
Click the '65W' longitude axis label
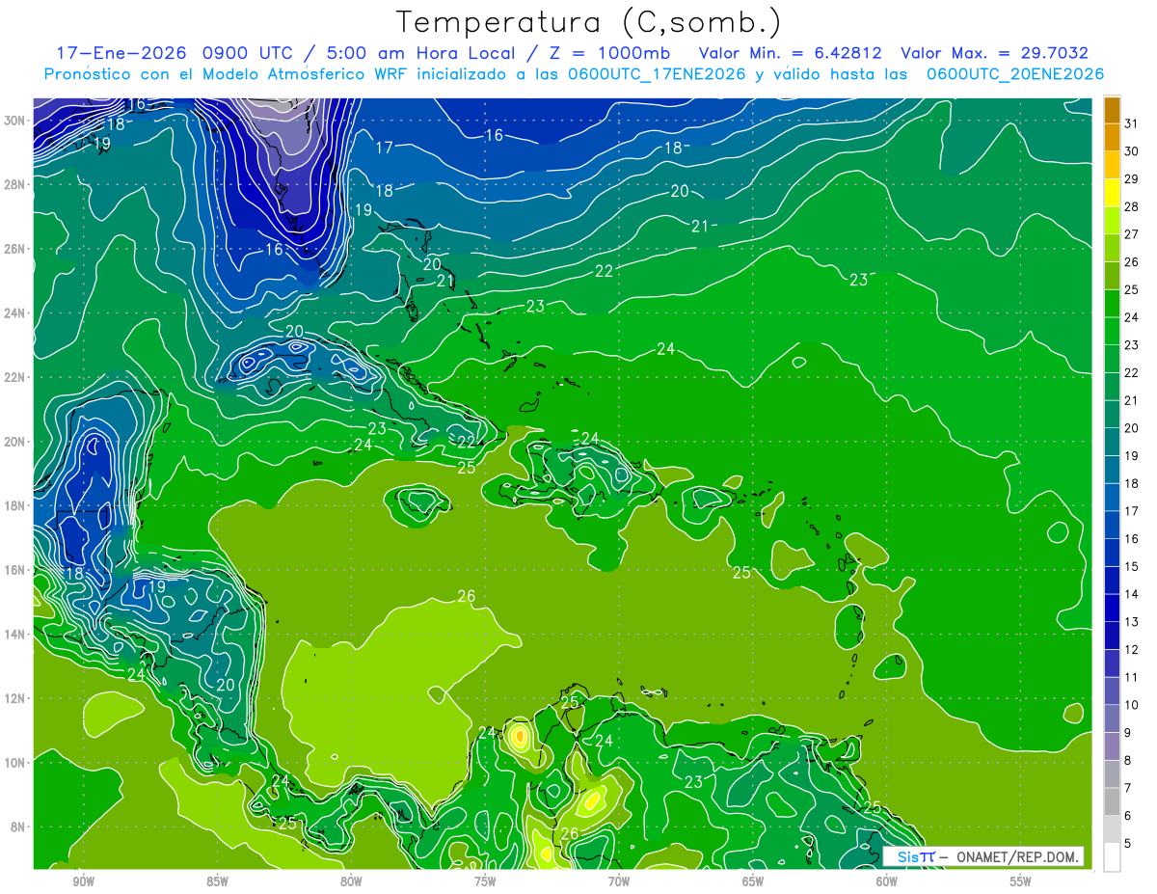tap(753, 881)
